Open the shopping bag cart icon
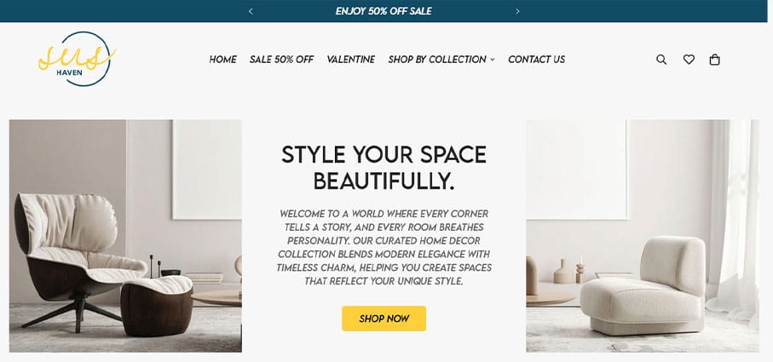 714,60
